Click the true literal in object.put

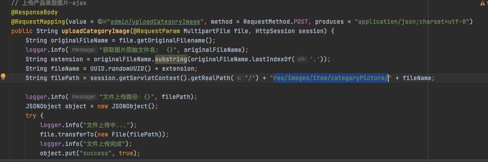point(126,153)
